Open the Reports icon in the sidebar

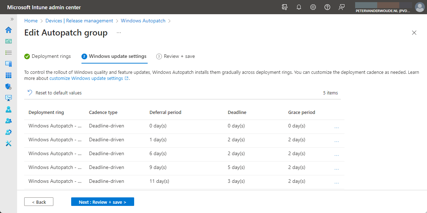[8, 98]
